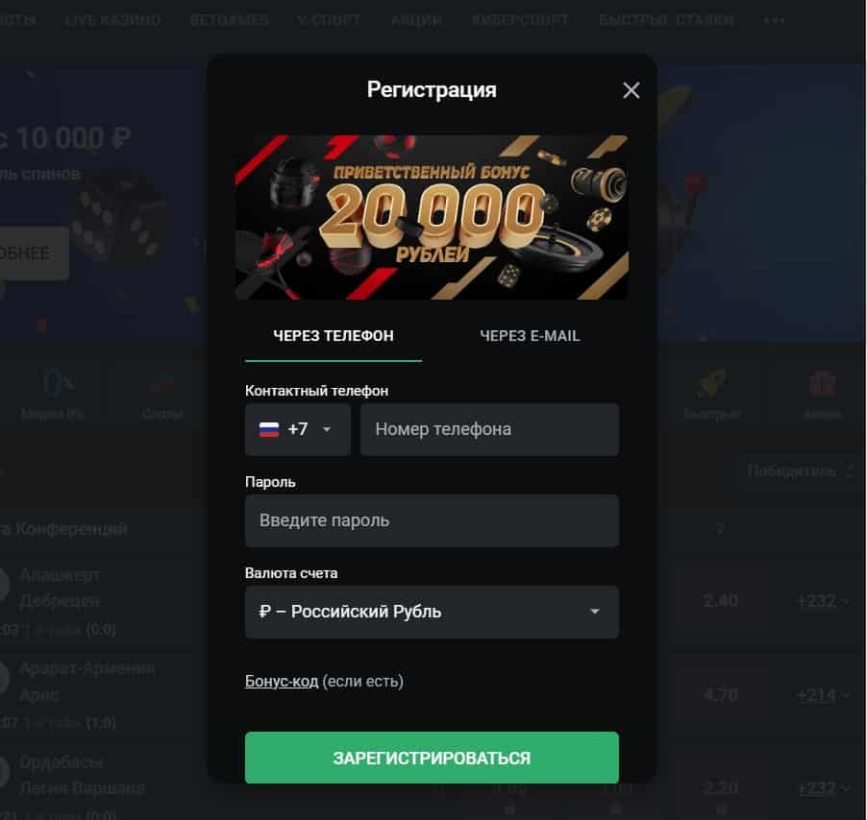Click the password input field
The image size is (867, 820).
point(432,520)
